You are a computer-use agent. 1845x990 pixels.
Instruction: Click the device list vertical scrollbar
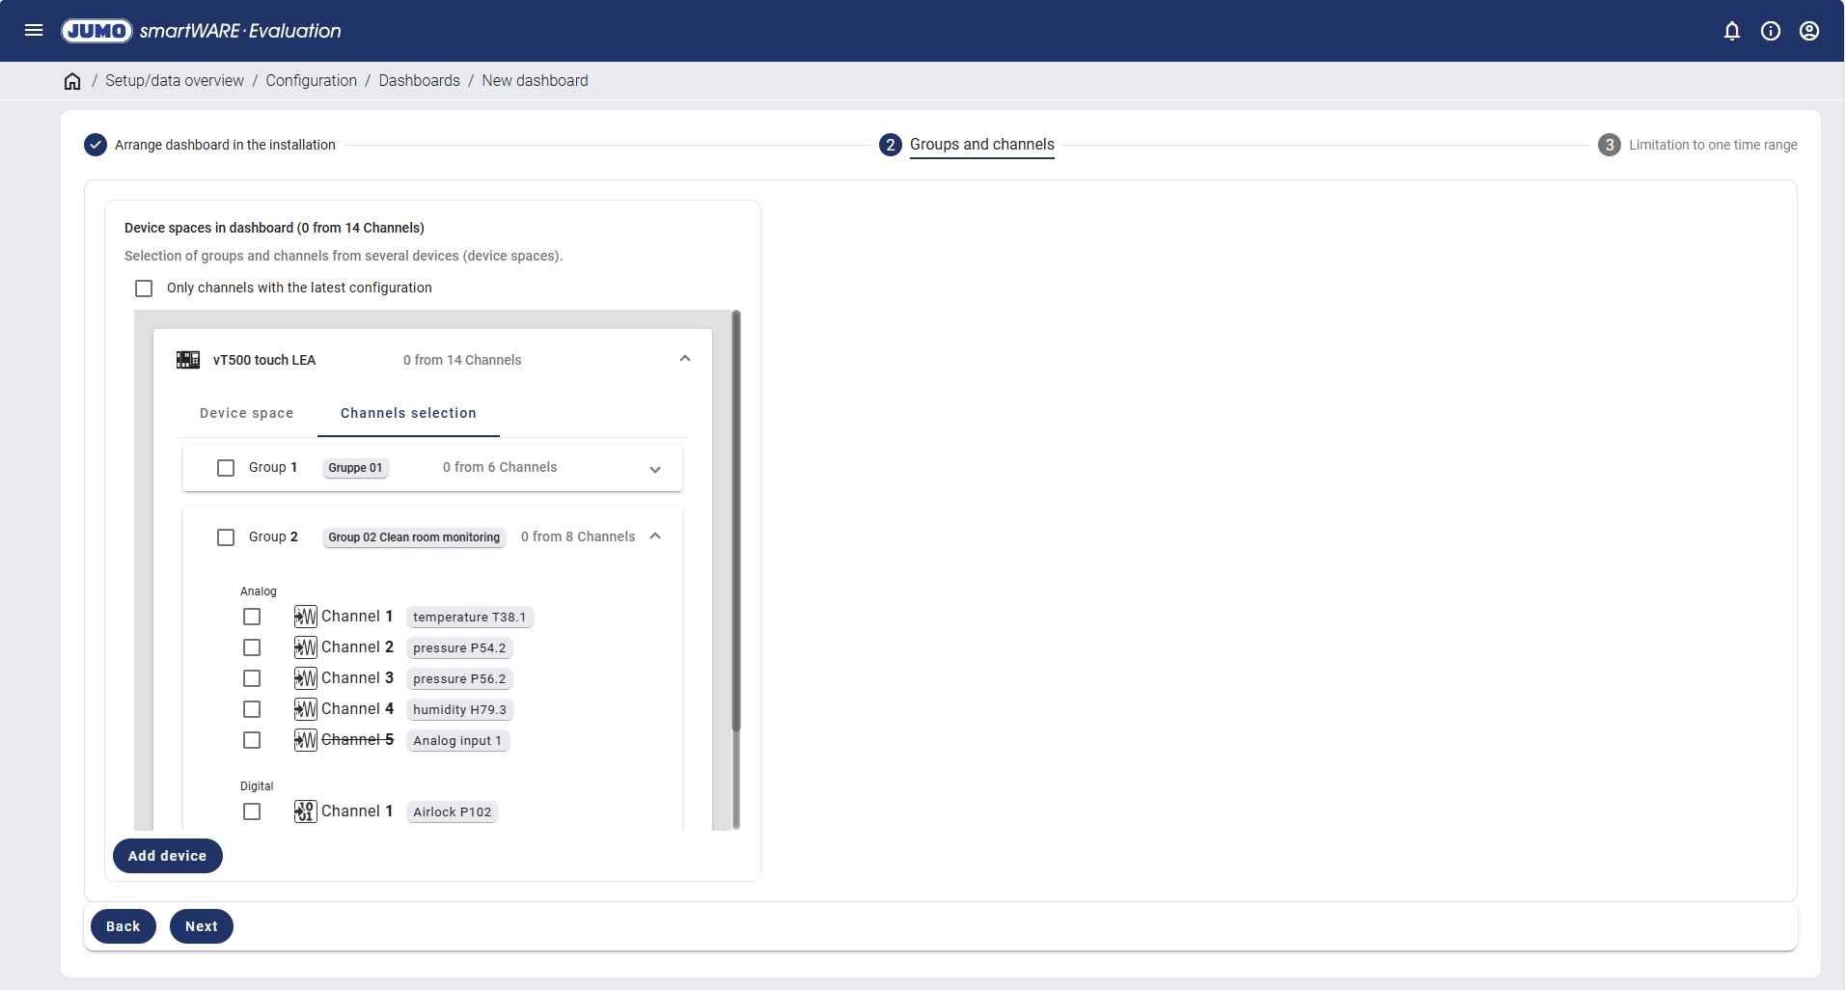(735, 521)
